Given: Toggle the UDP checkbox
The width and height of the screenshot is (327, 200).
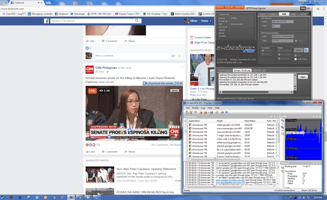Looking at the screenshot, I should click(x=295, y=56).
